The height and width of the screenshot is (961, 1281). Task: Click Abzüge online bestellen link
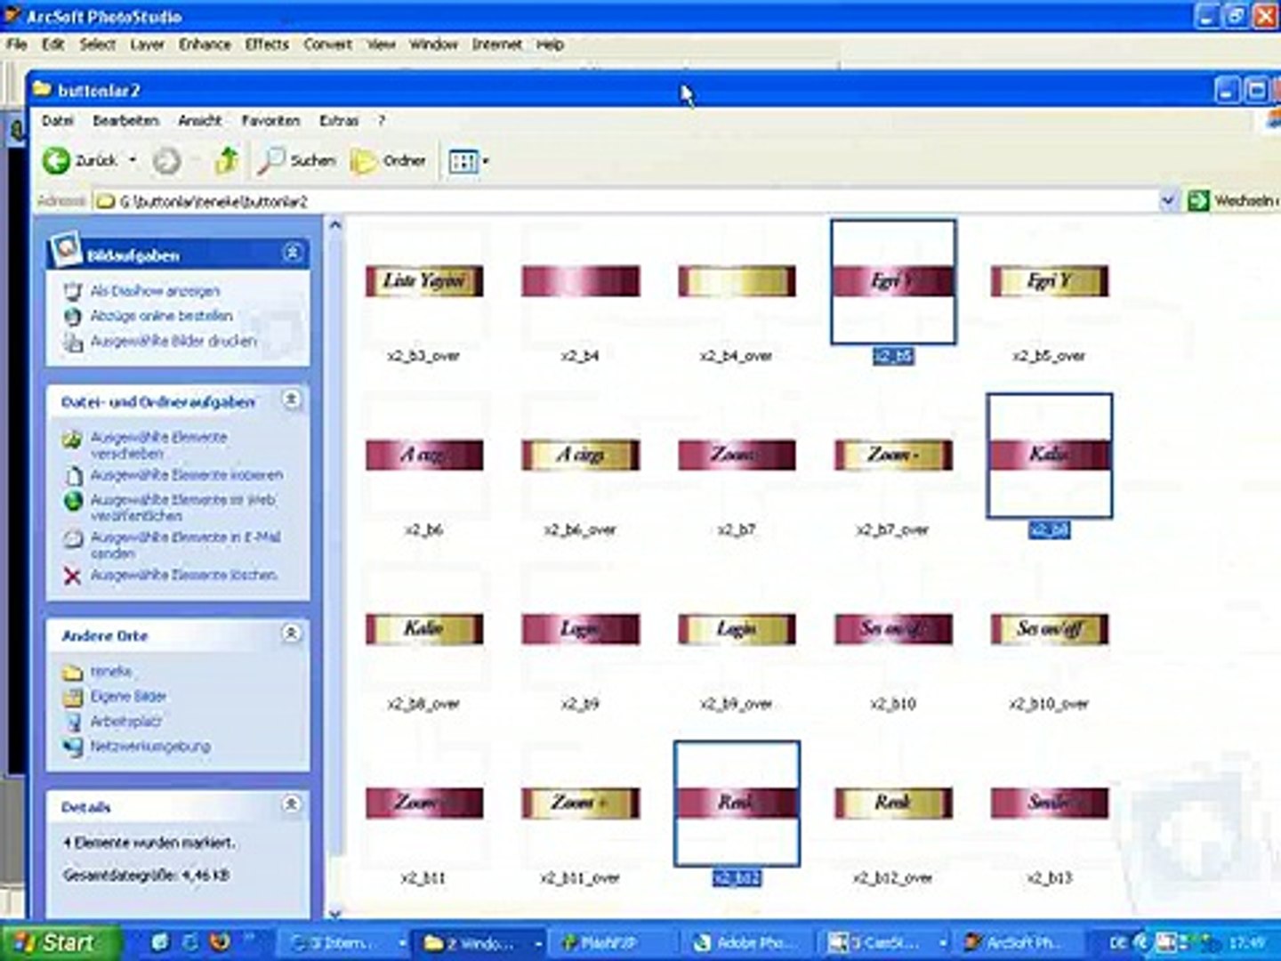(x=161, y=316)
